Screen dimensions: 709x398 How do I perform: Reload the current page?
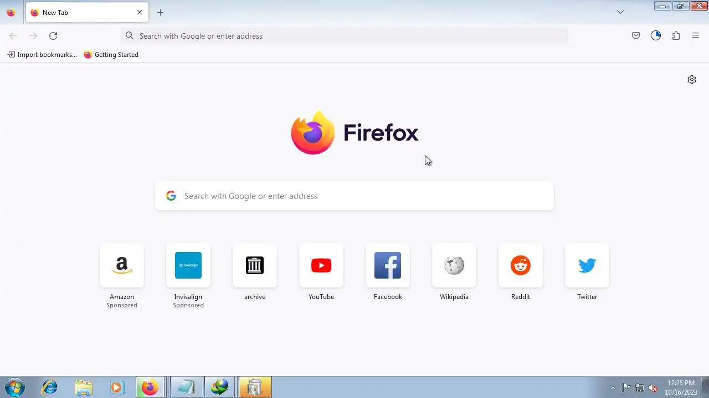[53, 36]
